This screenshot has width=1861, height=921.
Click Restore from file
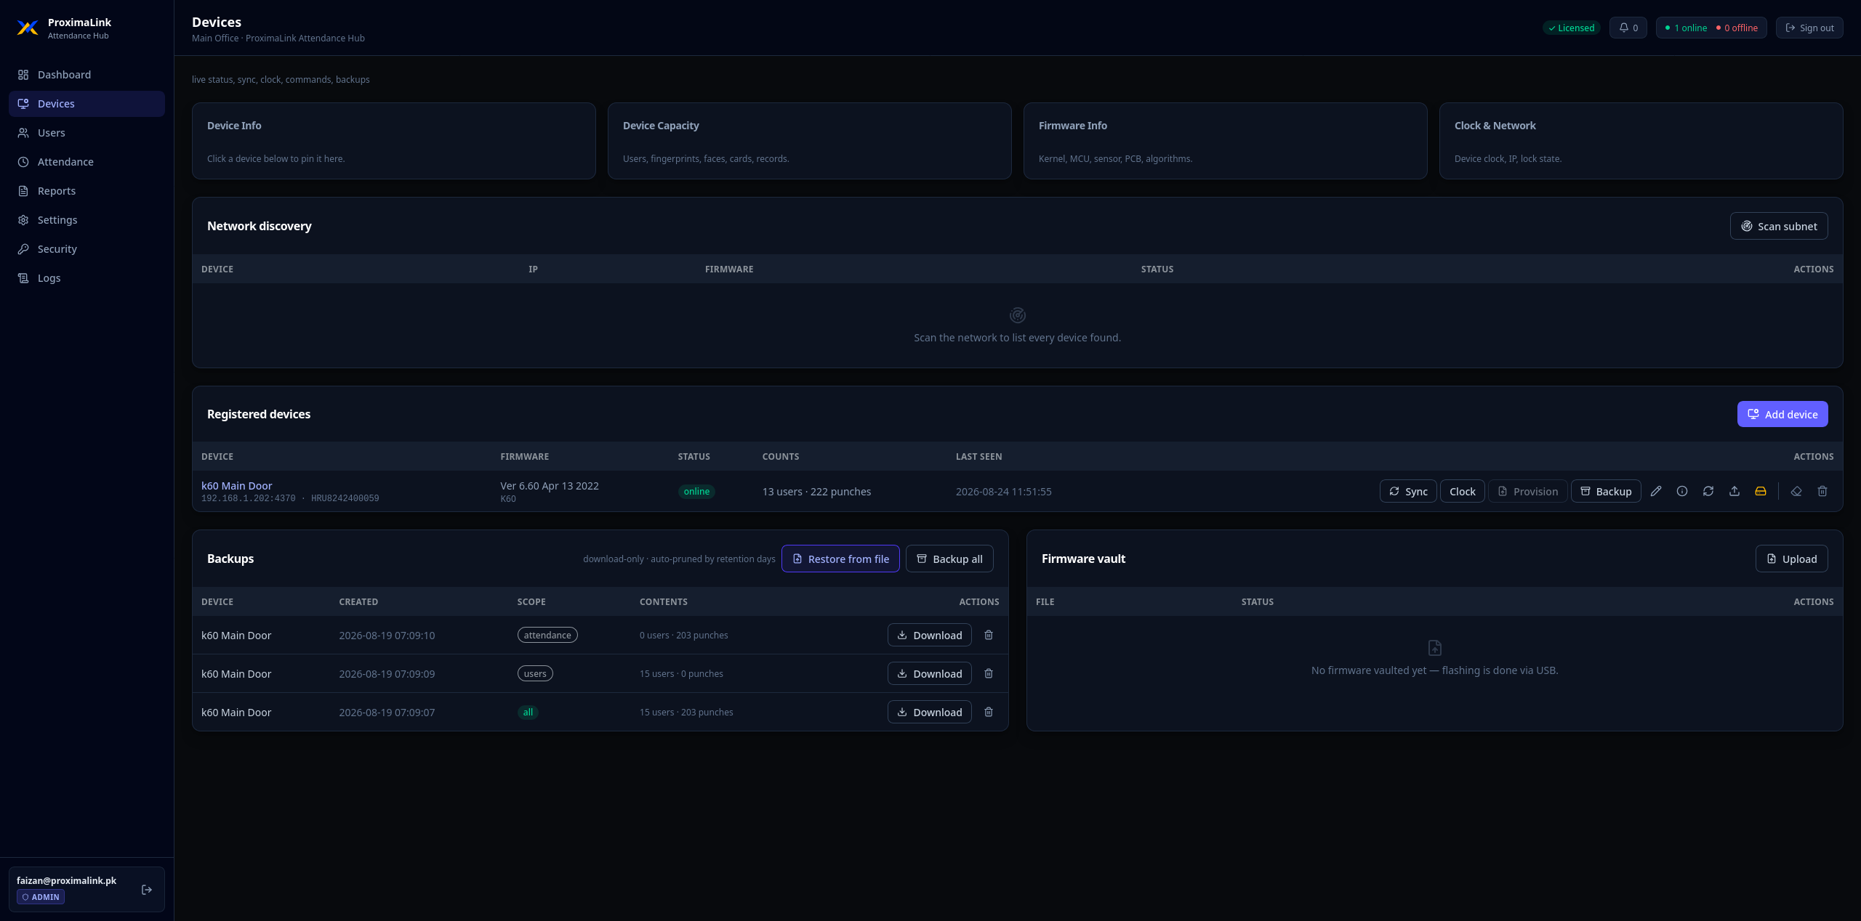[840, 559]
